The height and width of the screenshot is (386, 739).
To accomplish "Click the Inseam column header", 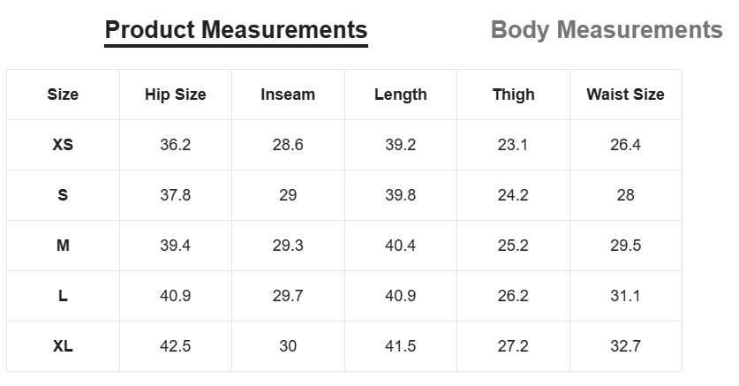I will tap(288, 95).
